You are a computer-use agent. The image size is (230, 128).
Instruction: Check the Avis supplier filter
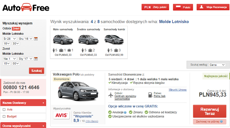click(4, 110)
